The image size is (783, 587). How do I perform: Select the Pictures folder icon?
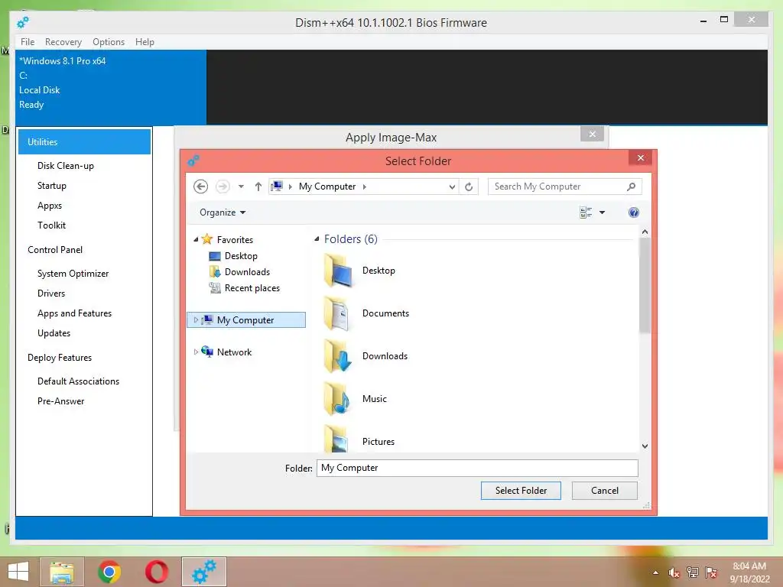338,438
